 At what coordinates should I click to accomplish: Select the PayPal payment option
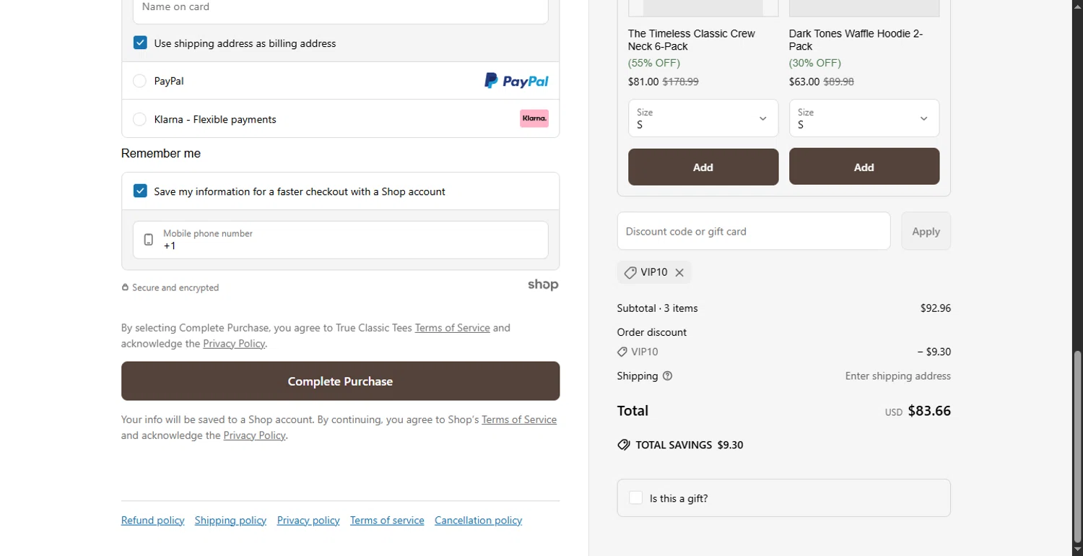140,81
